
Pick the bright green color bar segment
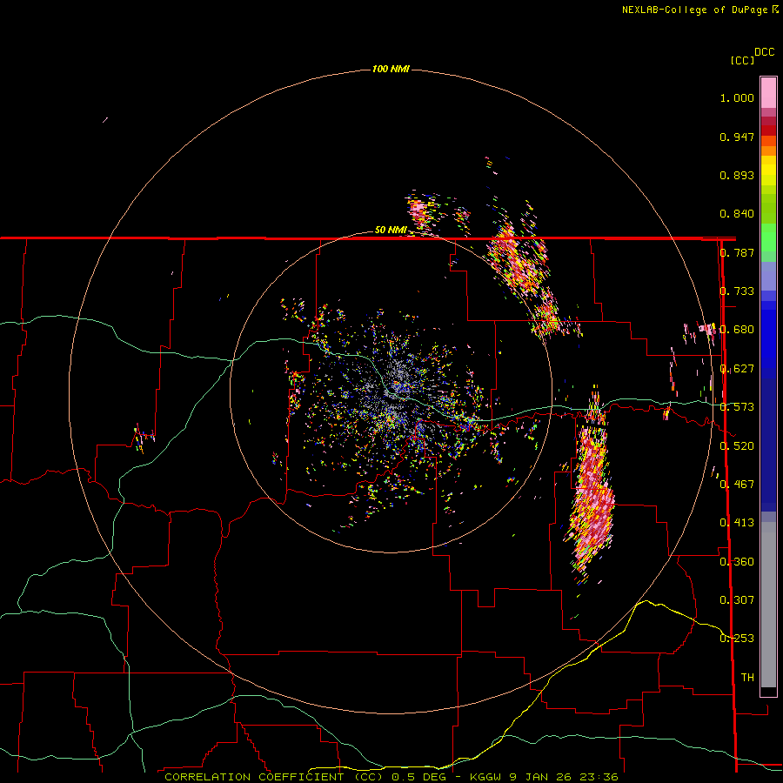pos(768,238)
